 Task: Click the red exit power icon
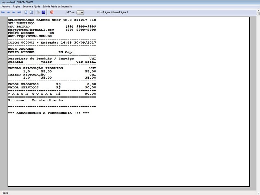[52, 12]
